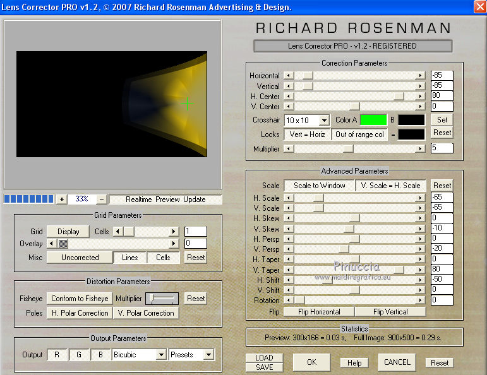Expand the Presets dropdown
Image resolution: width=487 pixels, height=375 pixels.
pos(209,355)
